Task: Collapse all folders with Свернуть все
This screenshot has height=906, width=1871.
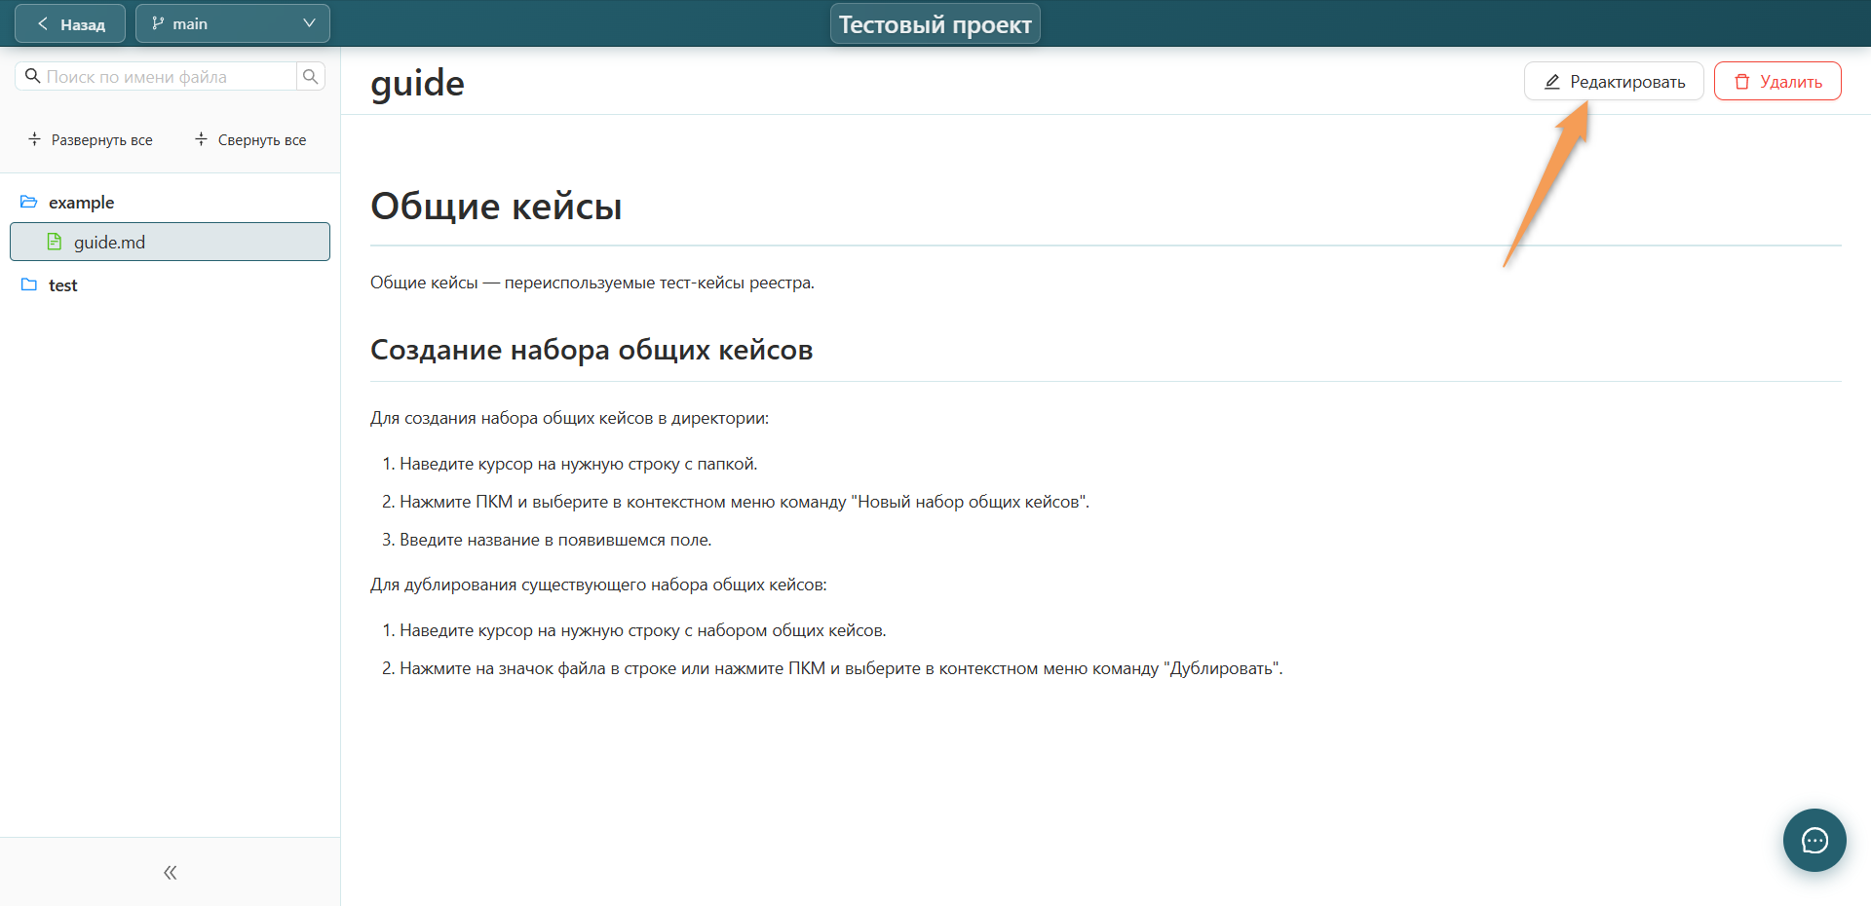Action: 250,139
